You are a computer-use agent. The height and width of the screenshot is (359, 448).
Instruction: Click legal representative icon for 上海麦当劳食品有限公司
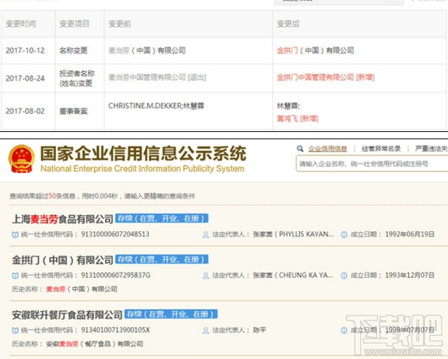click(x=205, y=234)
